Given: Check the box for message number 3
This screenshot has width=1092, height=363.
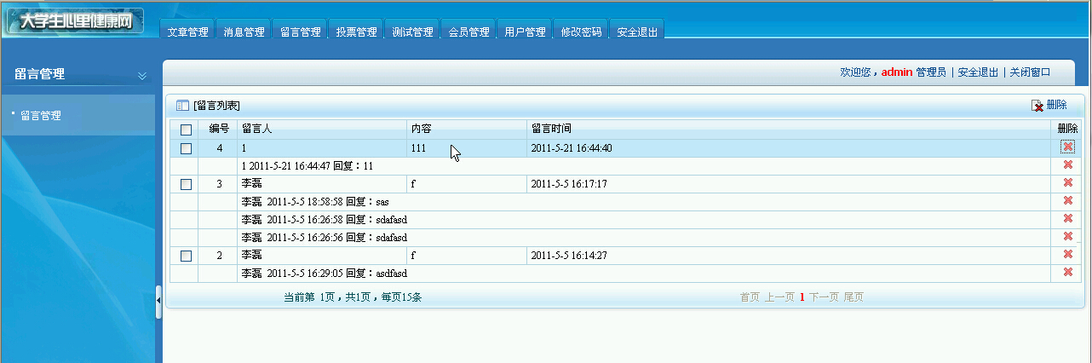Looking at the screenshot, I should click(x=186, y=184).
